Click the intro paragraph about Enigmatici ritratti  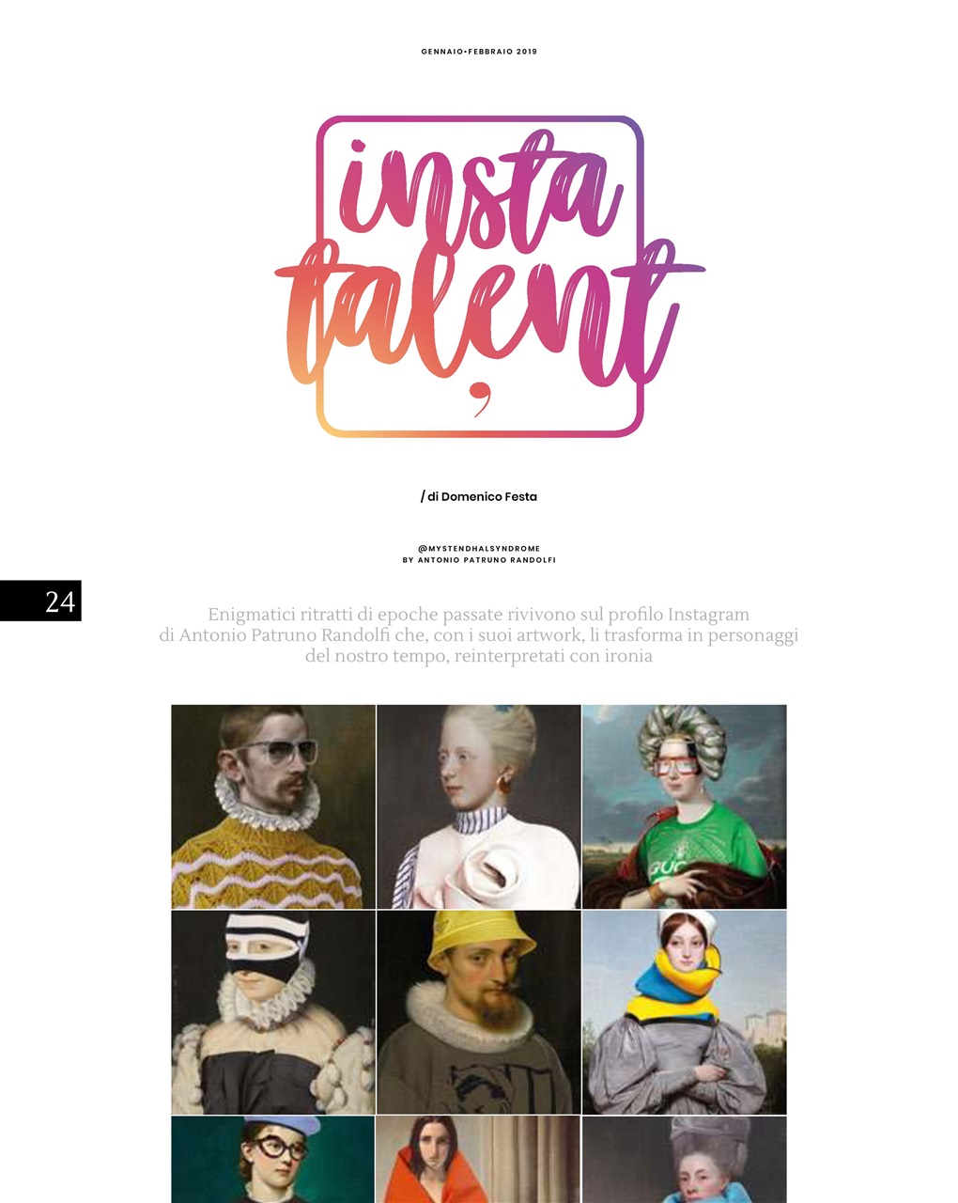(x=479, y=635)
